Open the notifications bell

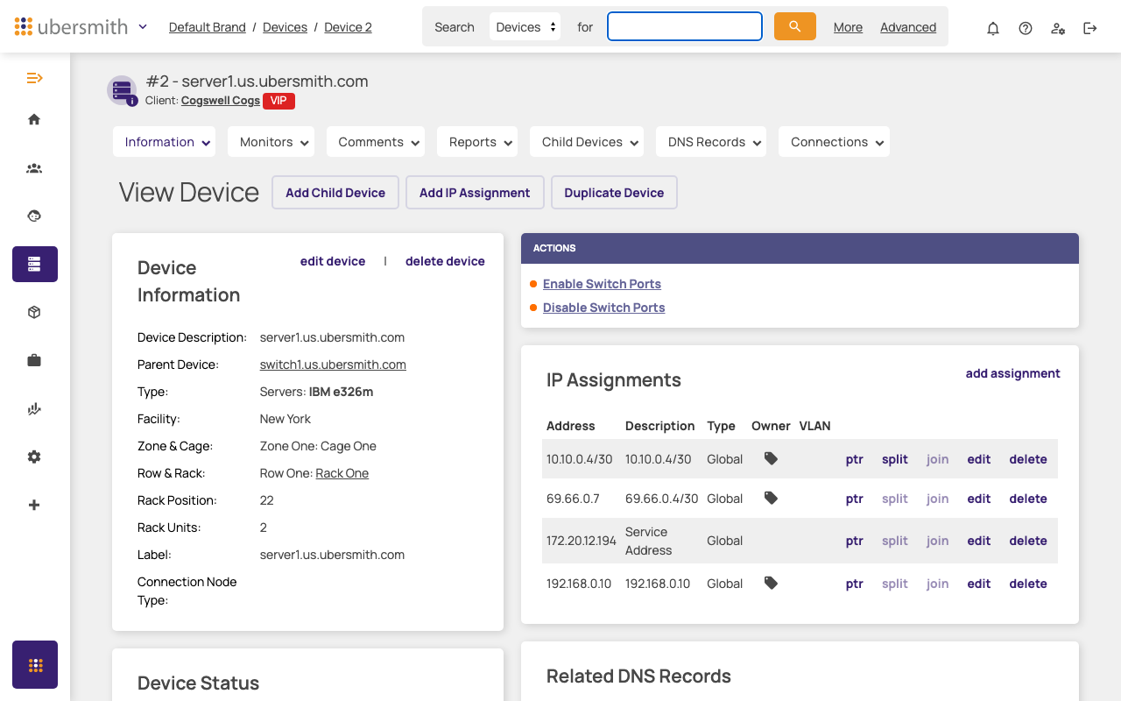(993, 28)
